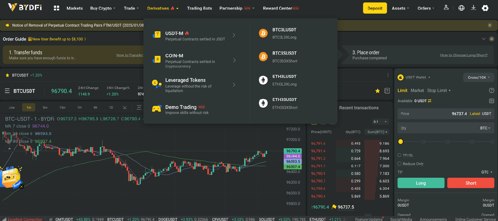Enable the Reduce Only option
Viewport: 498px width, 221px height.
(x=399, y=164)
